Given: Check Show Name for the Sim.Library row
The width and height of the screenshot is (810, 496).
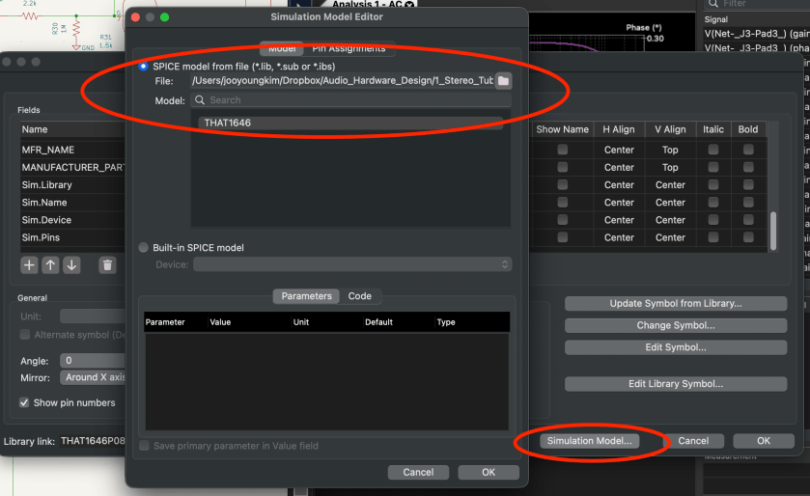Looking at the screenshot, I should click(562, 185).
